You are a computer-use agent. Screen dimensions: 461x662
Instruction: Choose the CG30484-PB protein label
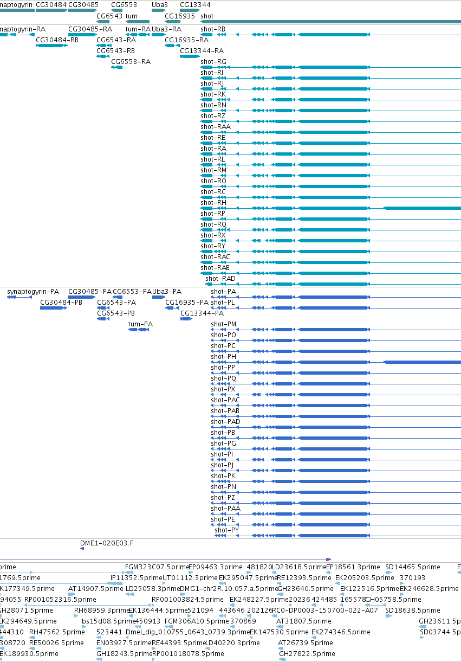(61, 302)
